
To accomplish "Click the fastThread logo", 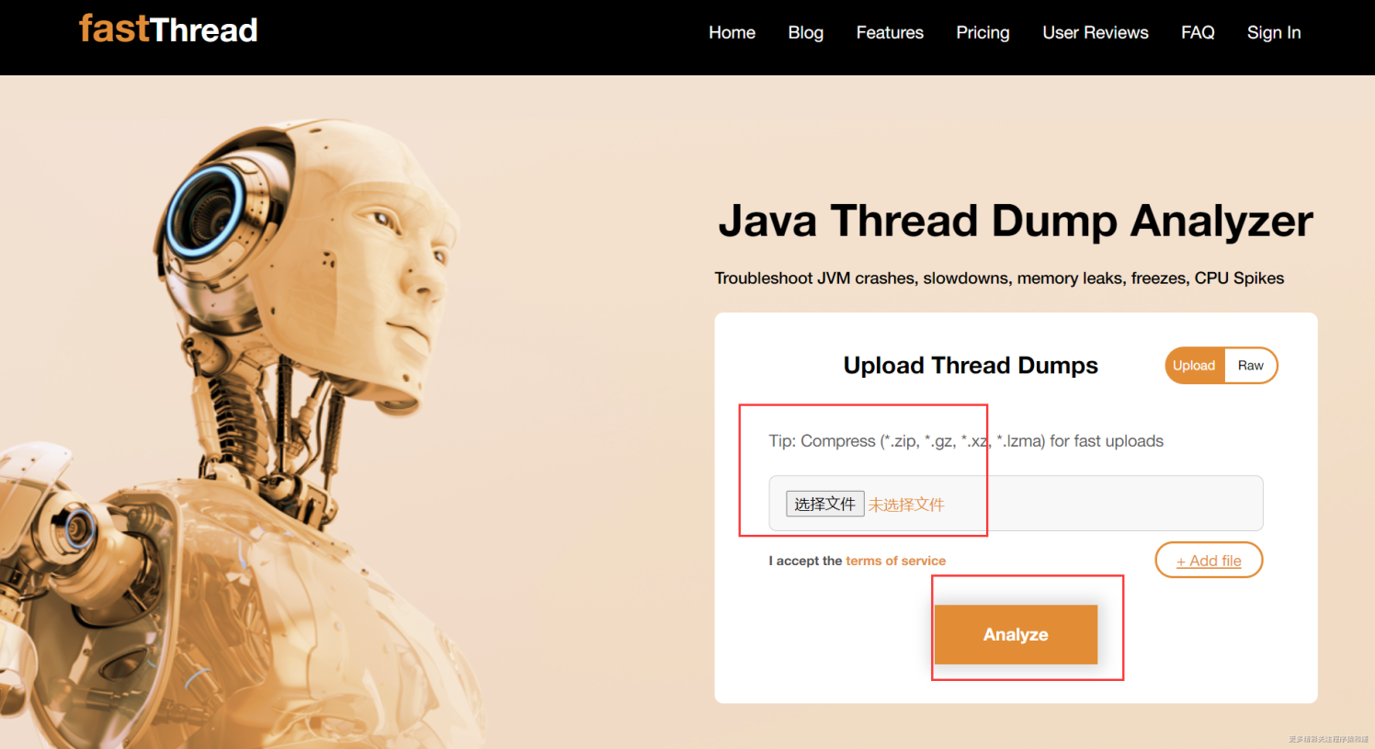I will pos(167,29).
